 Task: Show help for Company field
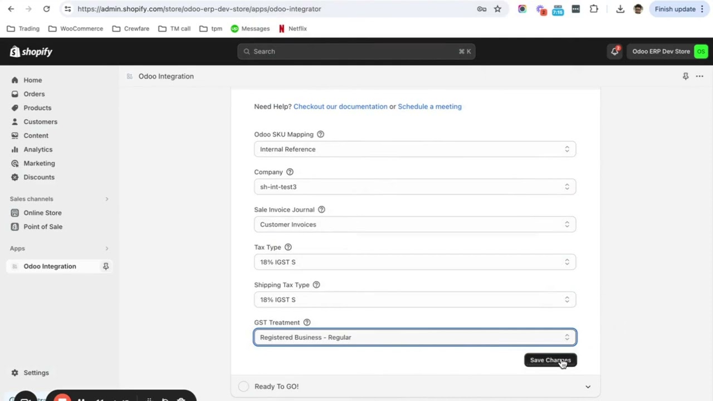tap(290, 172)
